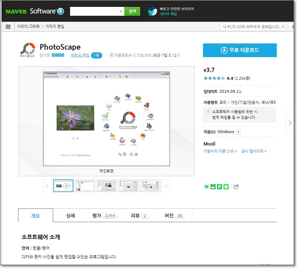The height and width of the screenshot is (268, 297).
Task: Show previous thumbnails with left arrow
Action: pyautogui.click(x=47, y=186)
